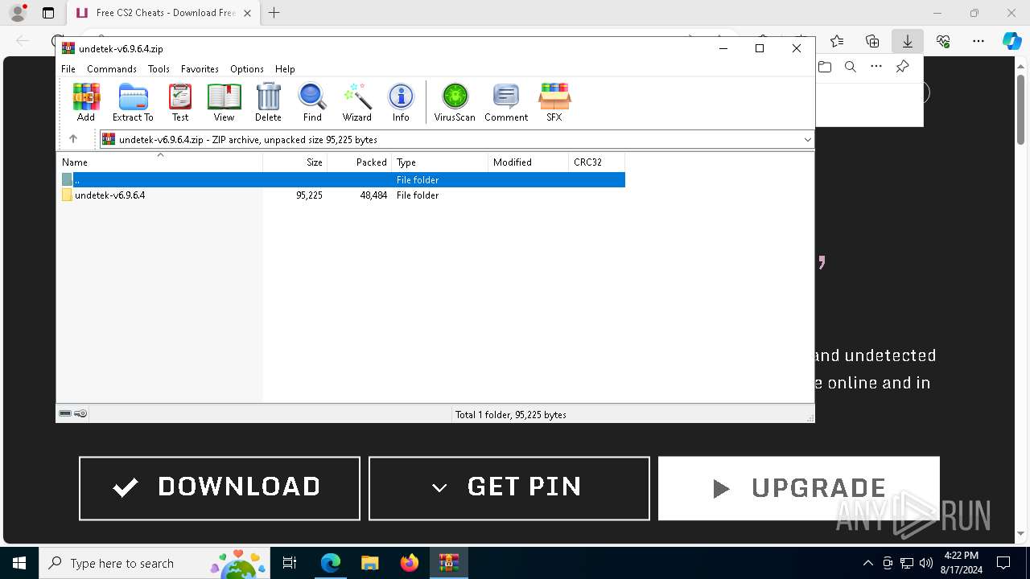Open the Options menu
The image size is (1030, 579).
pyautogui.click(x=247, y=69)
